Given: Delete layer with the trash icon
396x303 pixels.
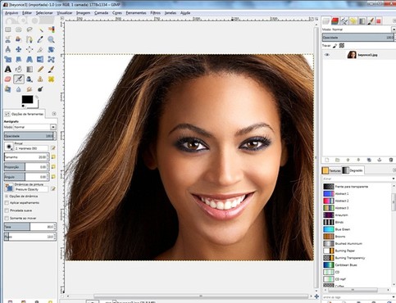Looking at the screenshot, I should [x=391, y=160].
